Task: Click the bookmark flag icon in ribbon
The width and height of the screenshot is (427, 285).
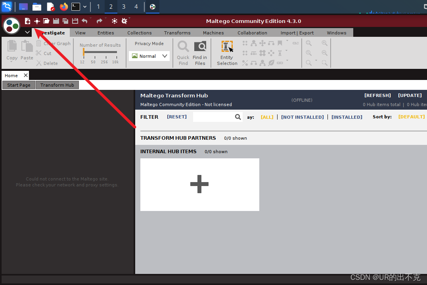Action: [x=280, y=43]
